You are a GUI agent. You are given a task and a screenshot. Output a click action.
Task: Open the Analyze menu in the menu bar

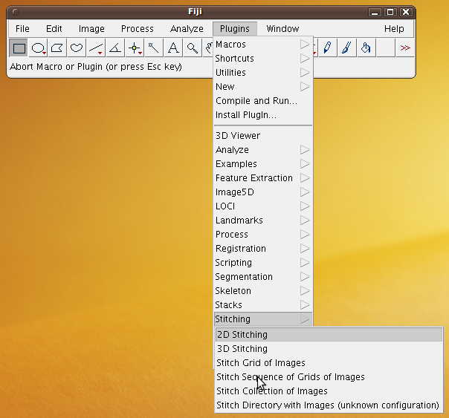point(187,29)
